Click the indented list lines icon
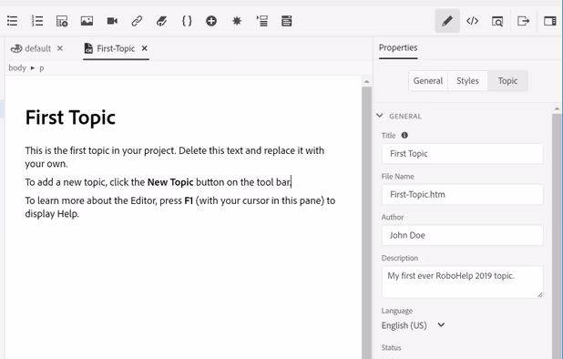 (261, 21)
